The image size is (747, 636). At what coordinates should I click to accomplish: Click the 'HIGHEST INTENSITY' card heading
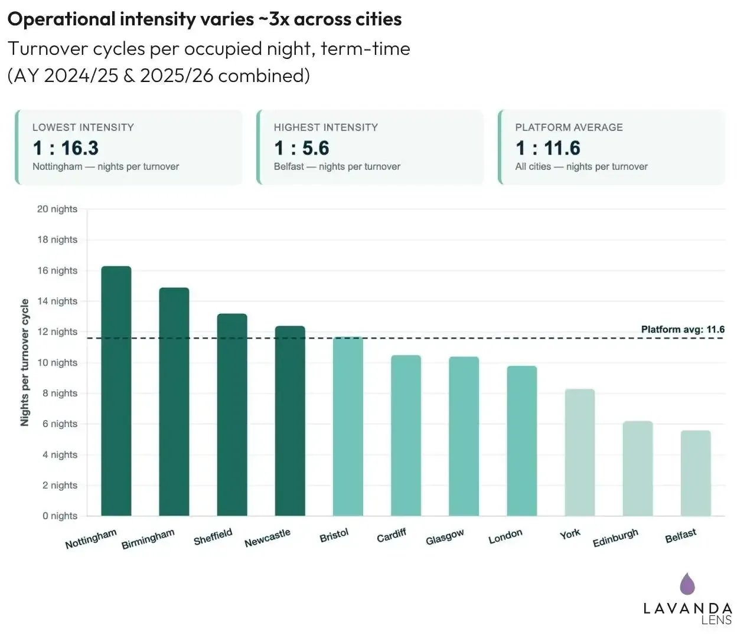(326, 127)
